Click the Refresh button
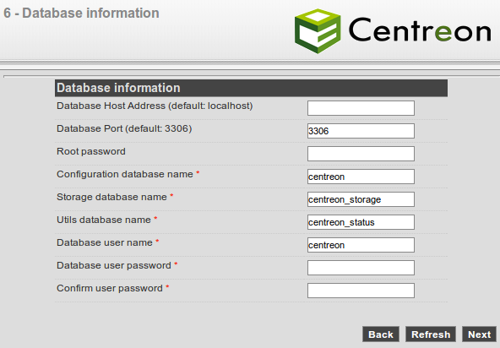 tap(431, 334)
